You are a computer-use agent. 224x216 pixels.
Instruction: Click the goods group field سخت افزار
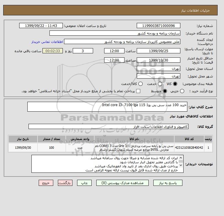pyautogui.click(x=109, y=126)
